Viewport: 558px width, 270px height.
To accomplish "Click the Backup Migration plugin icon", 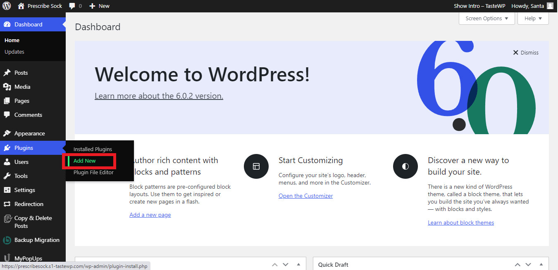I will point(7,240).
